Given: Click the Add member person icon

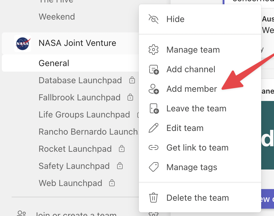Looking at the screenshot, I should pos(154,89).
